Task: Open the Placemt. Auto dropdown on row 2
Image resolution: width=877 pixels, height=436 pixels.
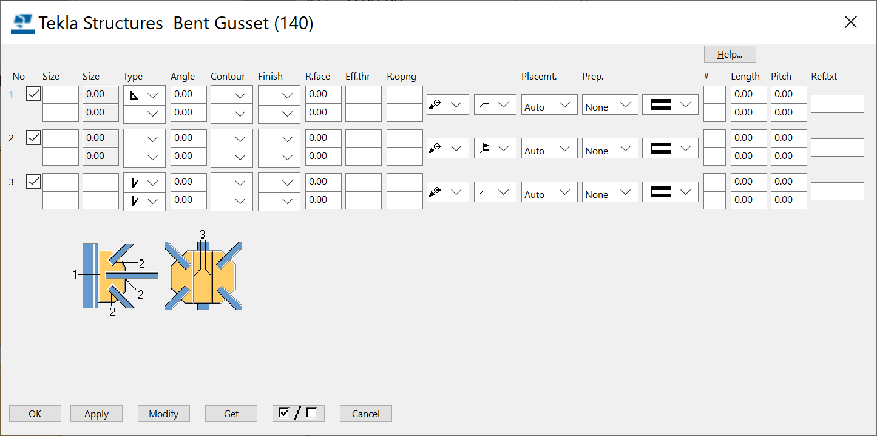Action: point(549,148)
